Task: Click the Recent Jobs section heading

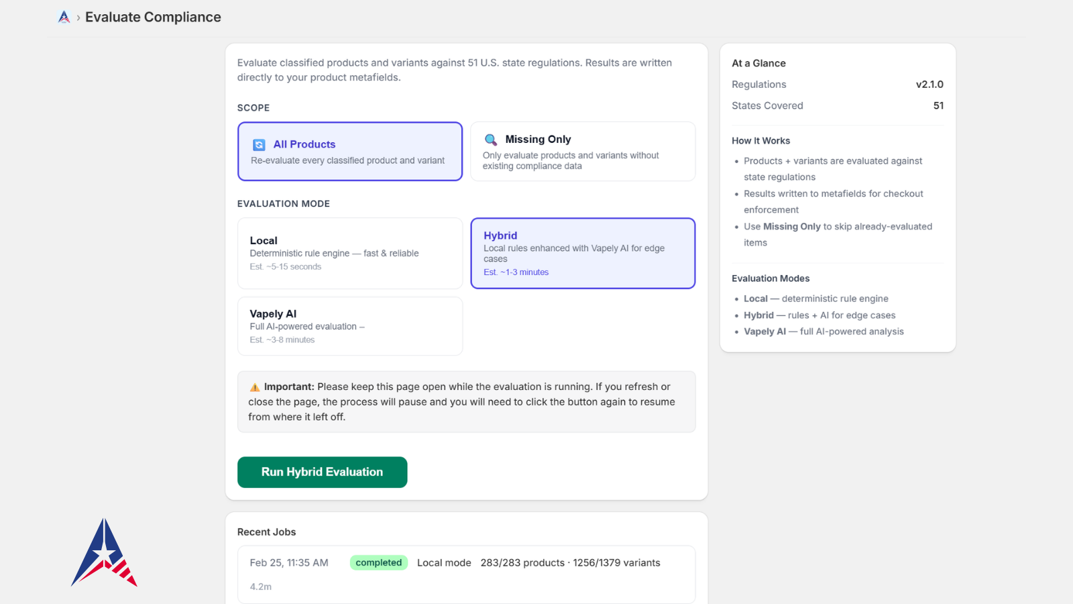Action: (x=266, y=532)
